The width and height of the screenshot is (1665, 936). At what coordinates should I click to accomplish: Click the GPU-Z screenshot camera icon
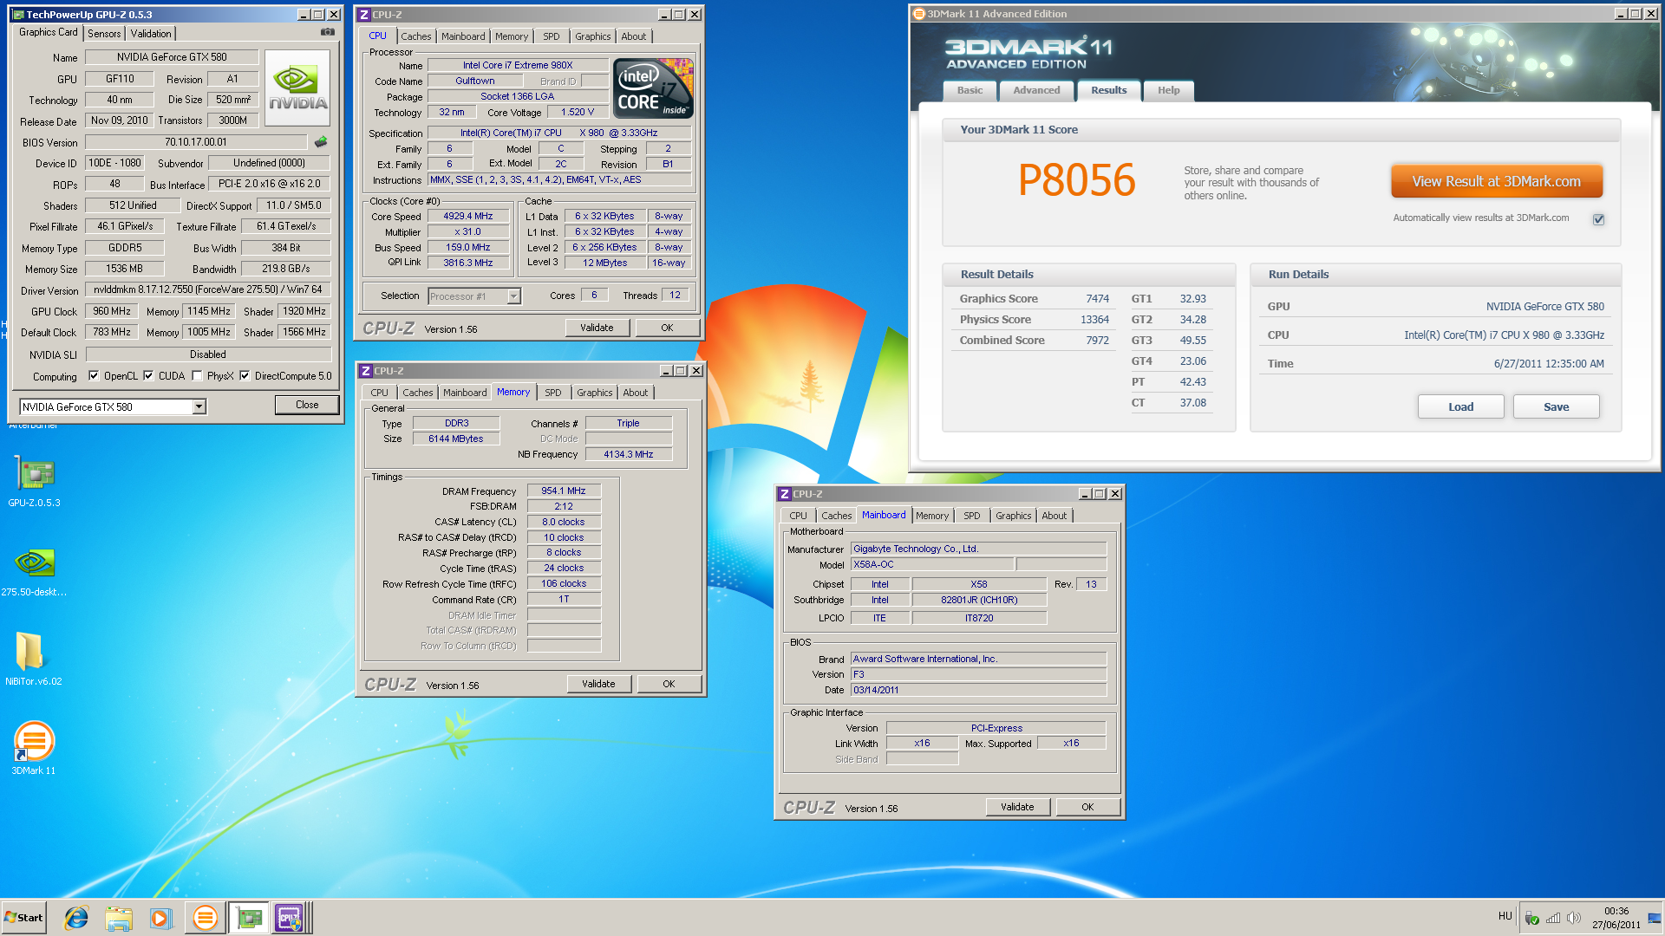click(328, 32)
